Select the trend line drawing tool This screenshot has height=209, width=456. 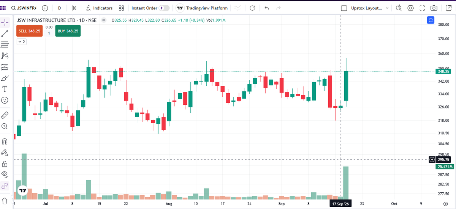[5, 33]
